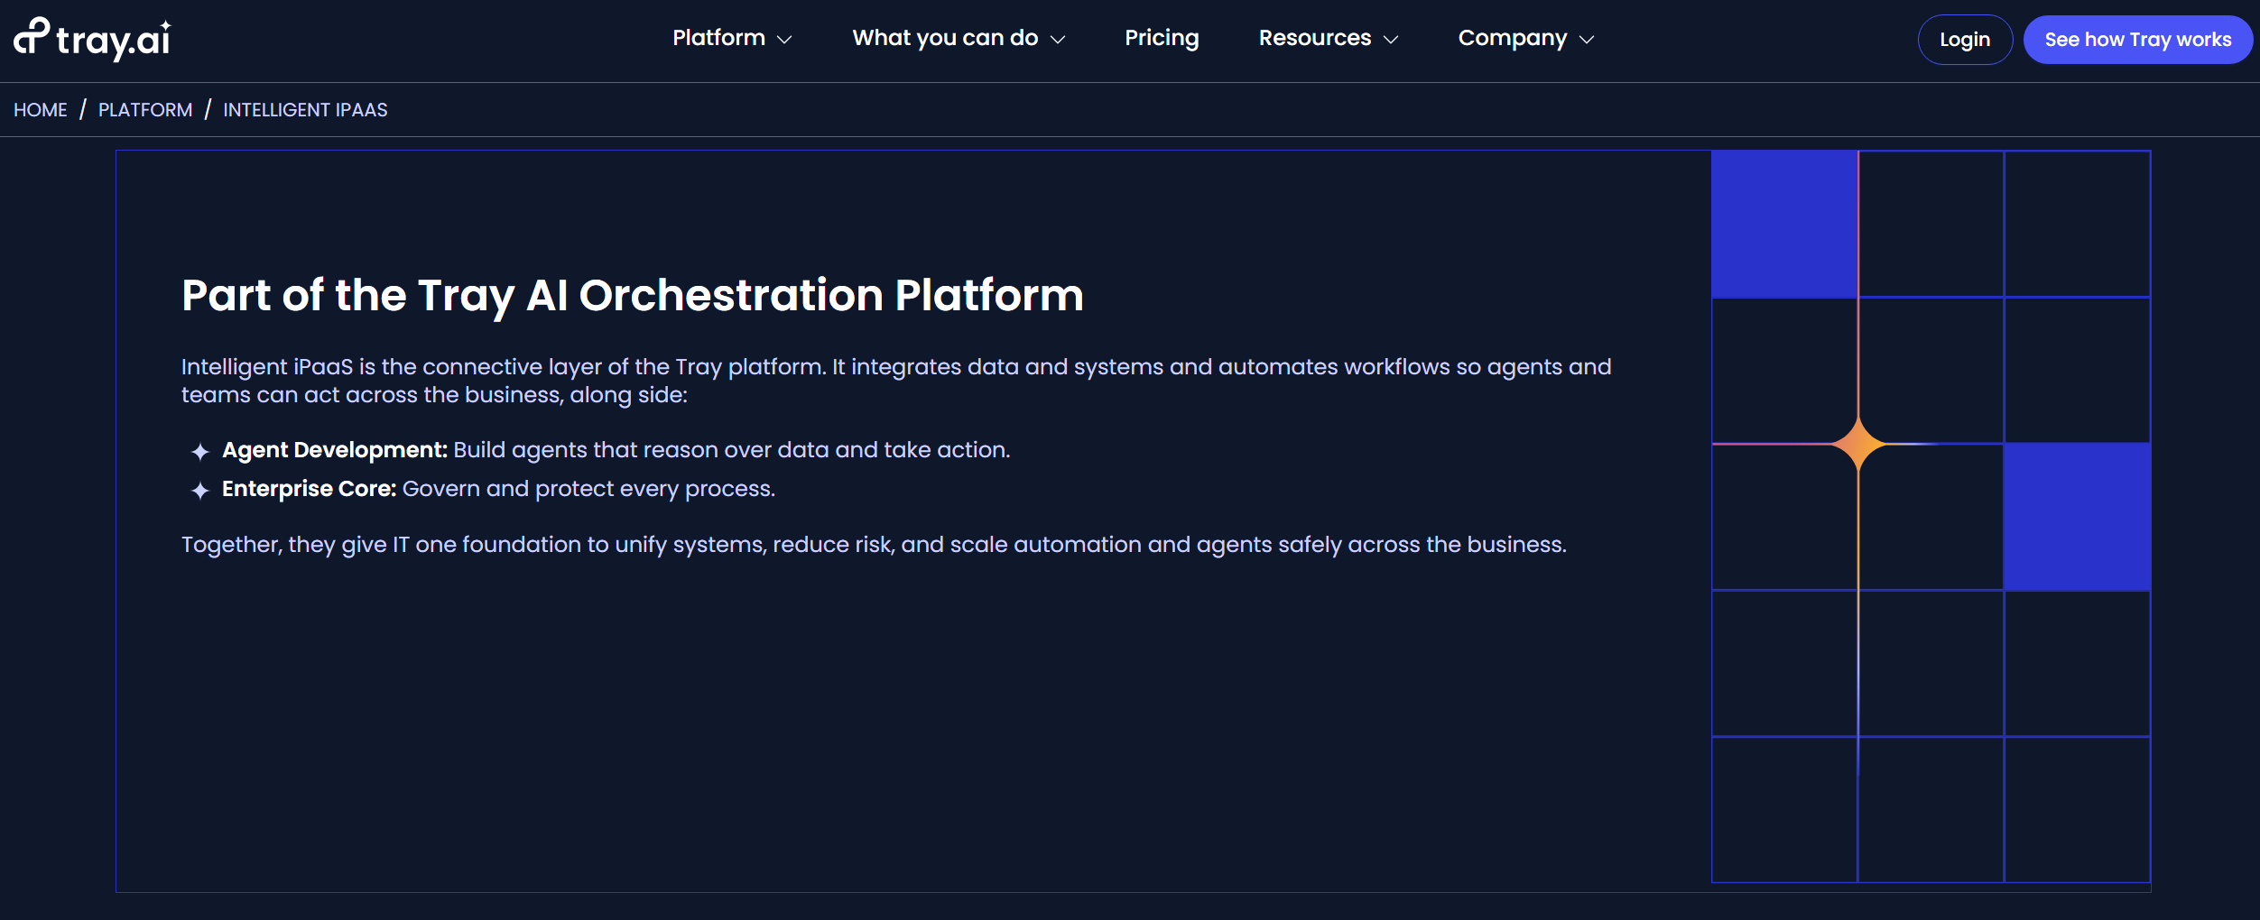The width and height of the screenshot is (2260, 920).
Task: Expand the Platform chevron arrow
Action: (784, 40)
